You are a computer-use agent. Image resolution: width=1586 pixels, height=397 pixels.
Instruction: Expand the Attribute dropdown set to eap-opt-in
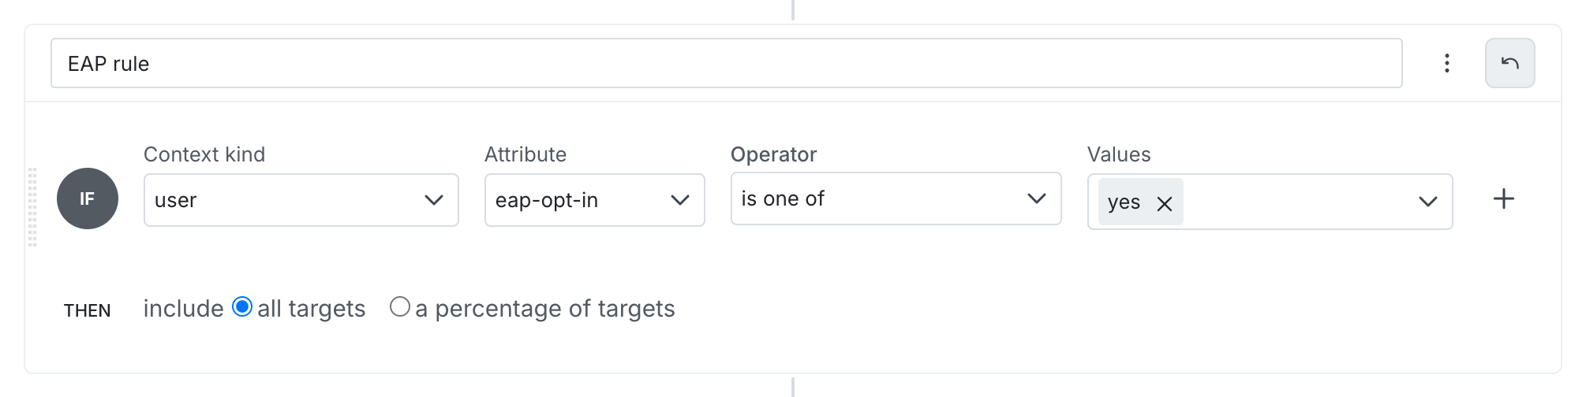pos(594,200)
